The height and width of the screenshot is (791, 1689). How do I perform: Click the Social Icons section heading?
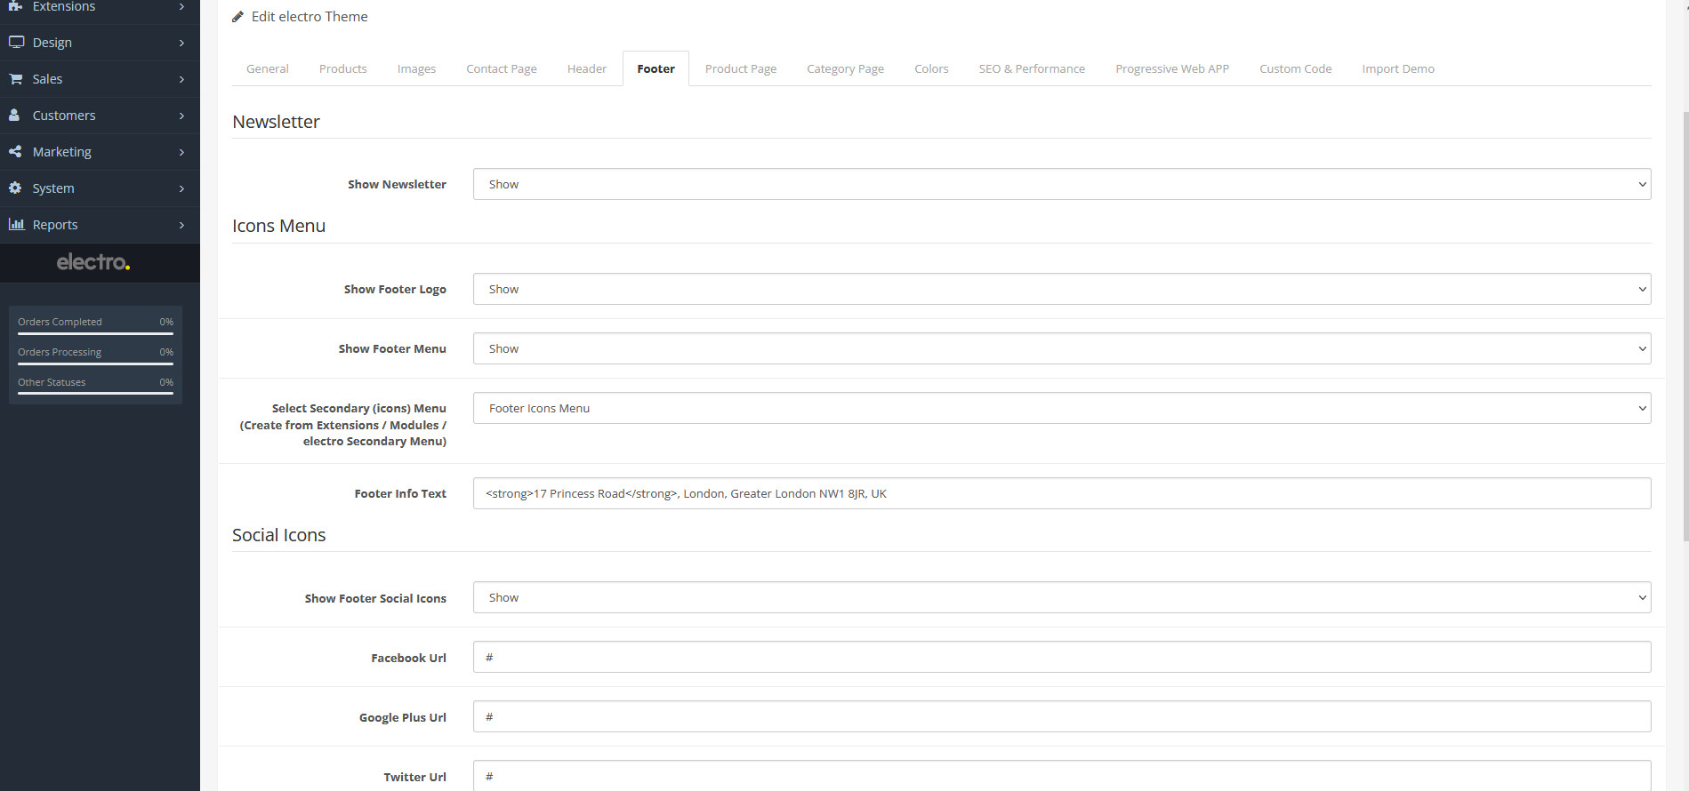point(278,535)
